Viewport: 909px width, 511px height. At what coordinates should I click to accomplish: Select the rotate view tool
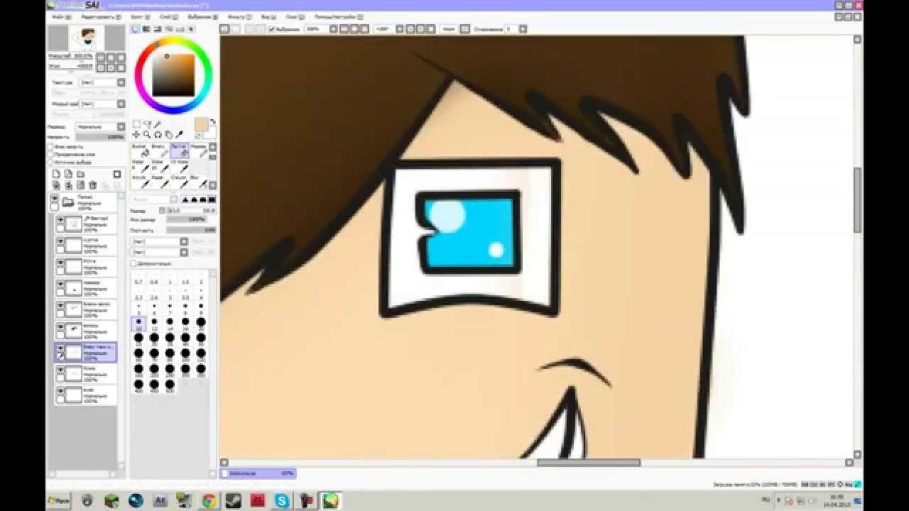tap(158, 134)
